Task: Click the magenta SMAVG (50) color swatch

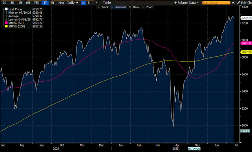Action: (x=6, y=23)
